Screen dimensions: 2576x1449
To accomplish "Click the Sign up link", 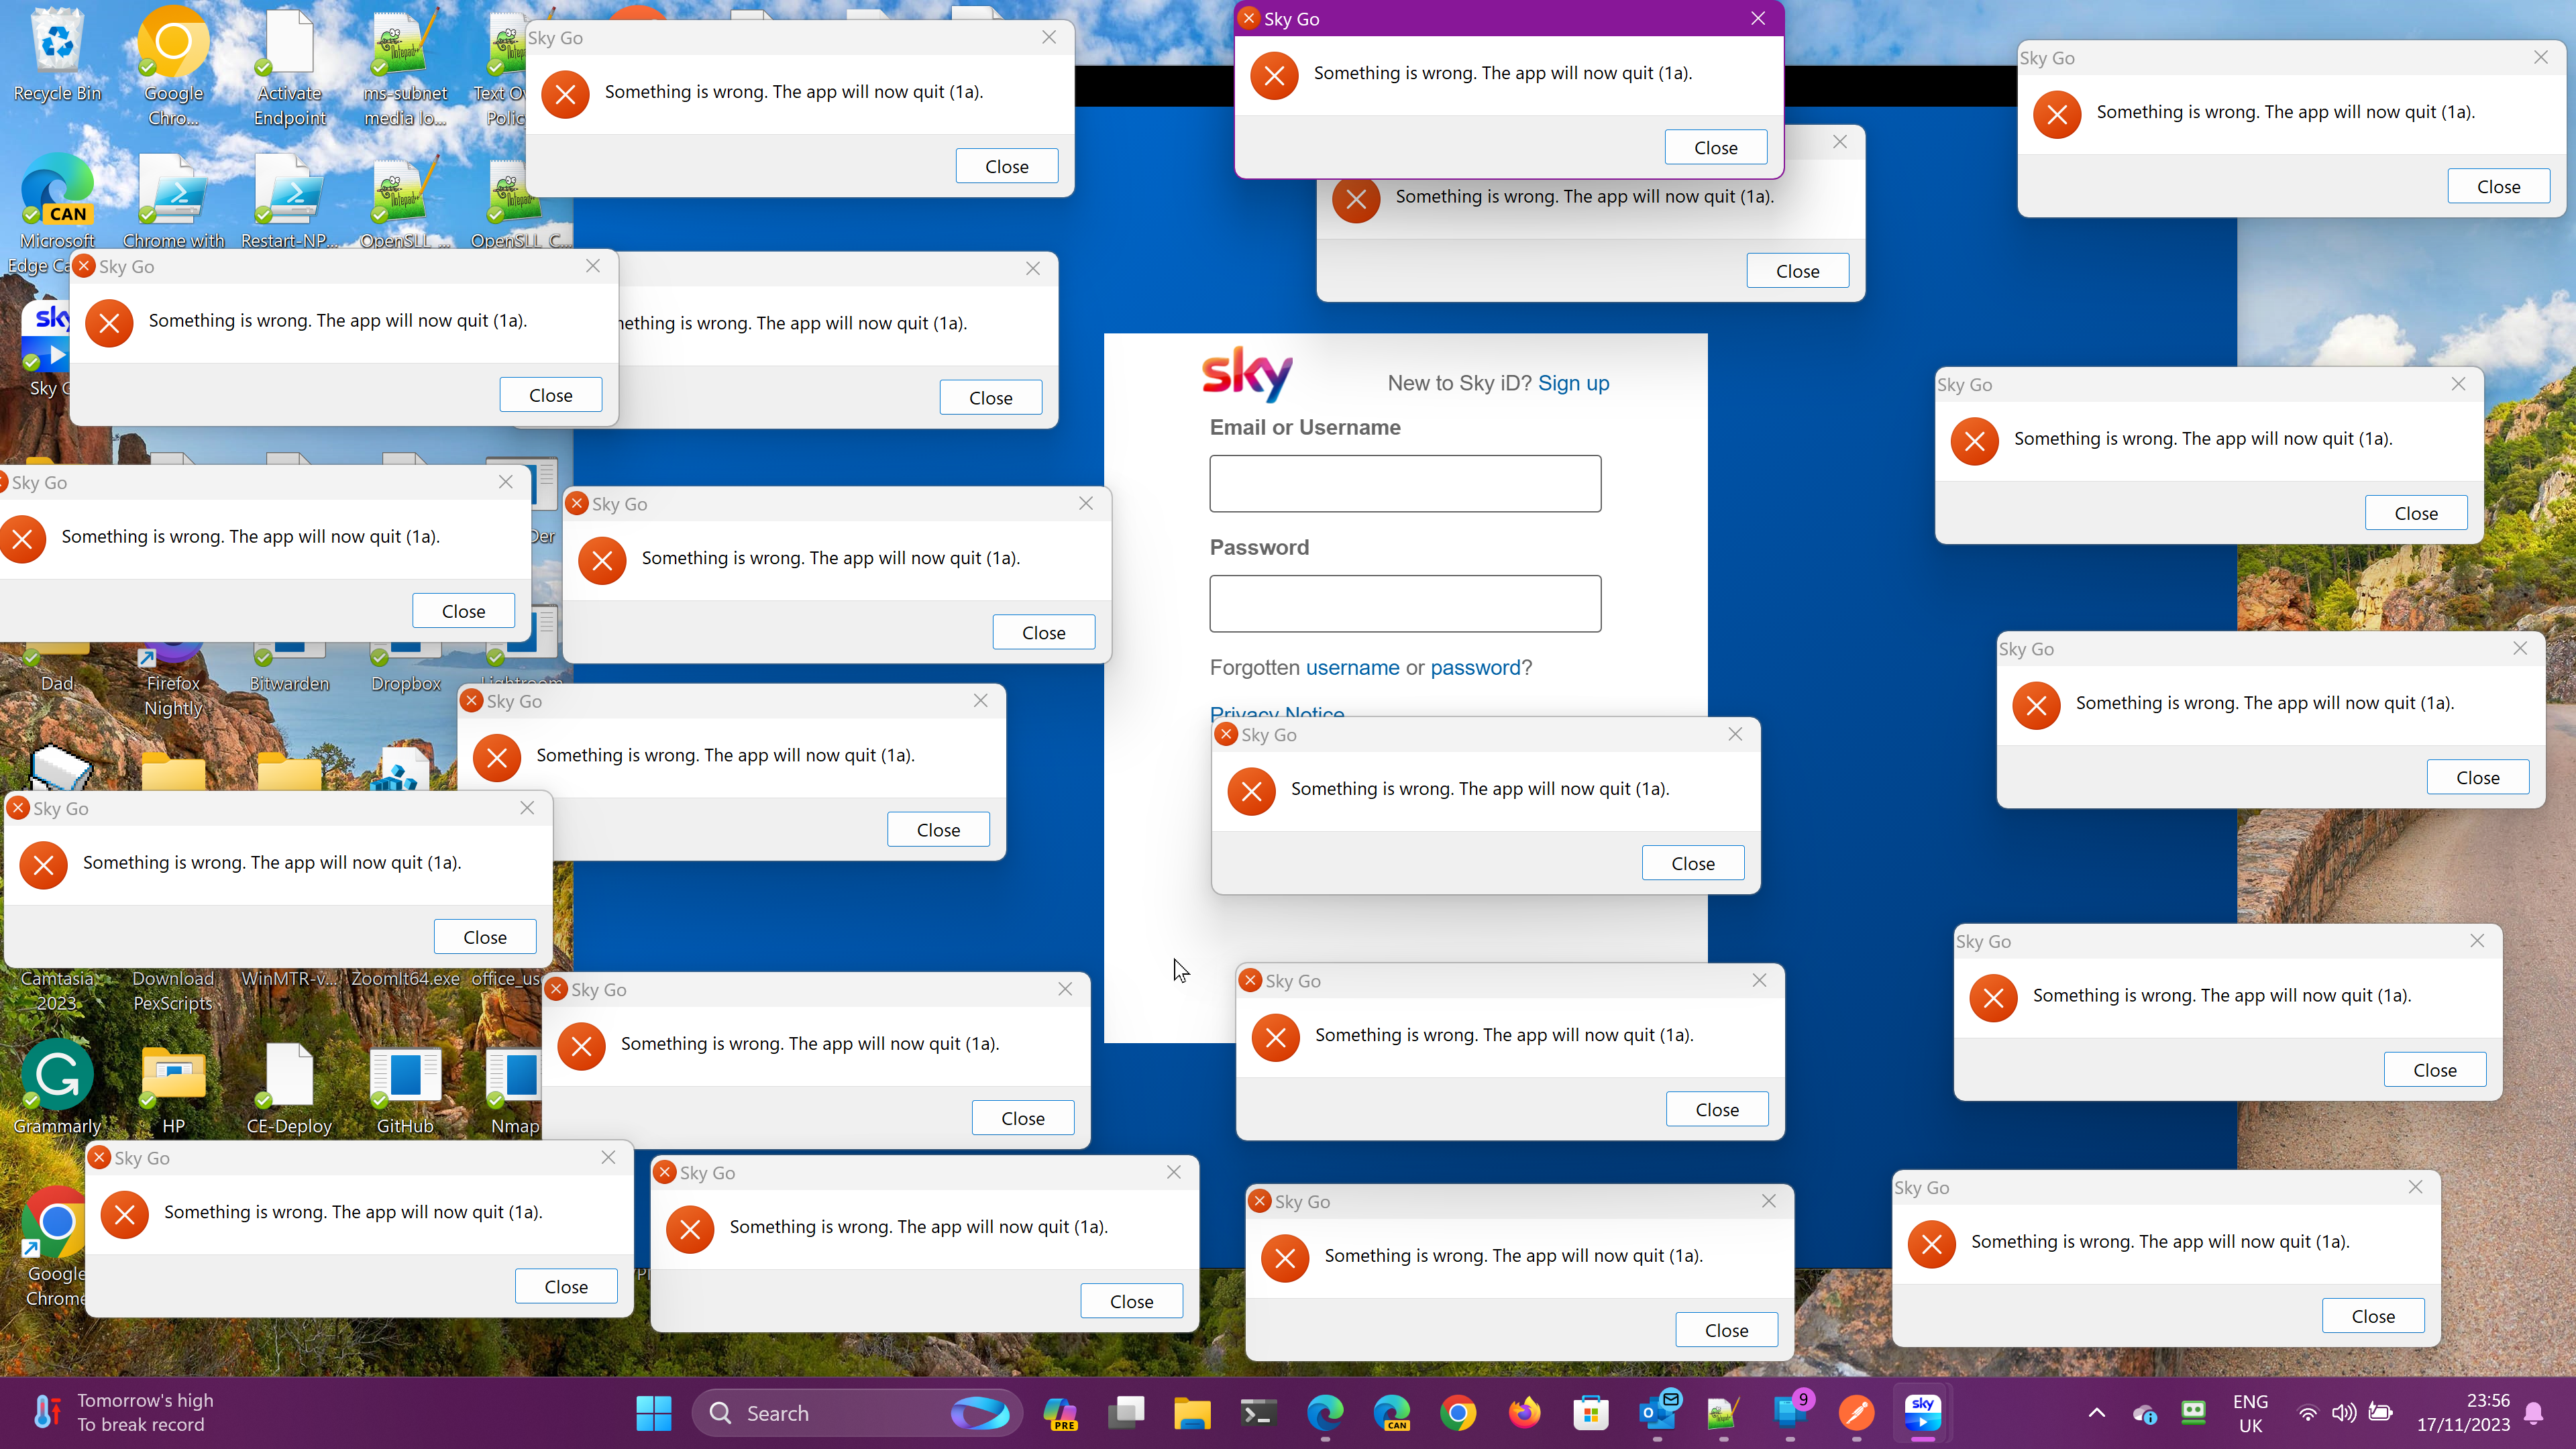I will (1573, 383).
